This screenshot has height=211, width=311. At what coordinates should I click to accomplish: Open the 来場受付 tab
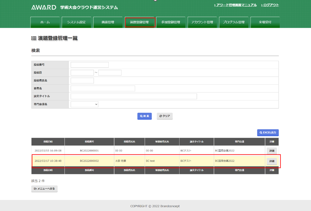point(265,22)
